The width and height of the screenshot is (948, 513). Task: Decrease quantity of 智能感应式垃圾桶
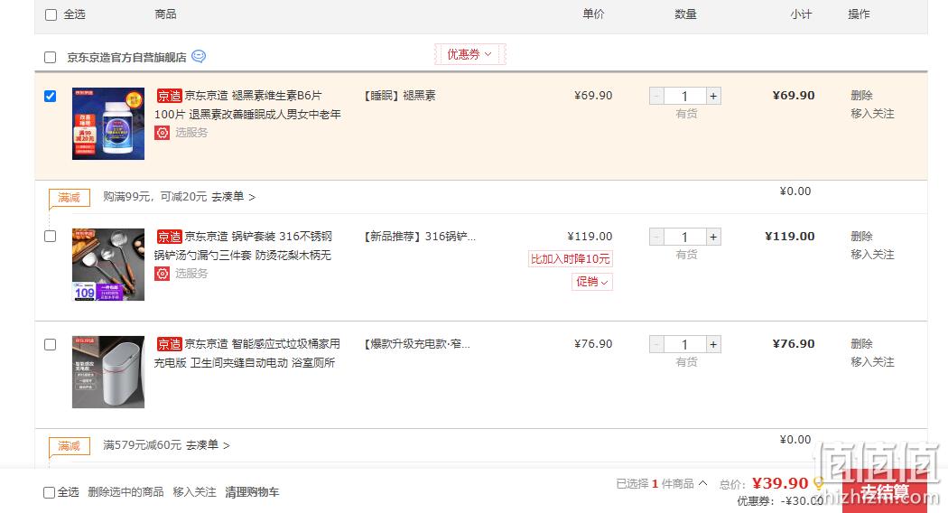pos(656,344)
